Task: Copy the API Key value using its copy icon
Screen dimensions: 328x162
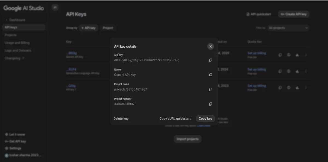Action: tap(210, 60)
